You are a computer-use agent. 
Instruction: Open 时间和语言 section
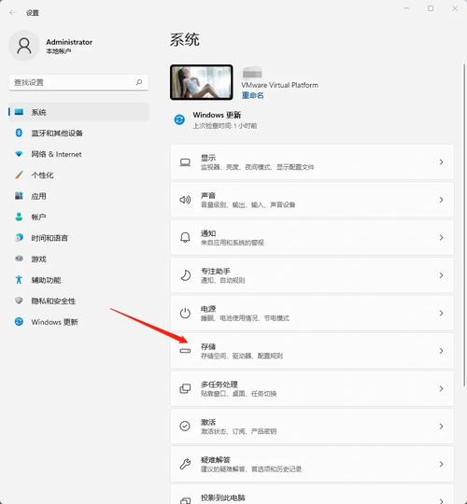click(78, 238)
